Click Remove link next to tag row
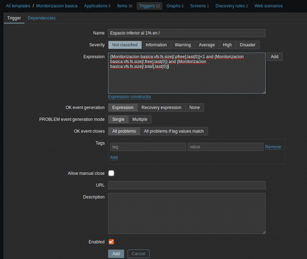 click(273, 147)
